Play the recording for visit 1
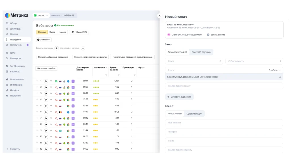This screenshot has width=291, height=163. (46, 81)
